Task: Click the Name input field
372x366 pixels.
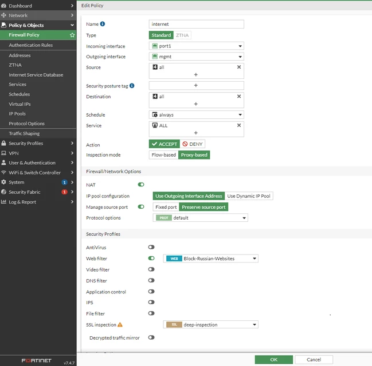Action: pos(196,24)
